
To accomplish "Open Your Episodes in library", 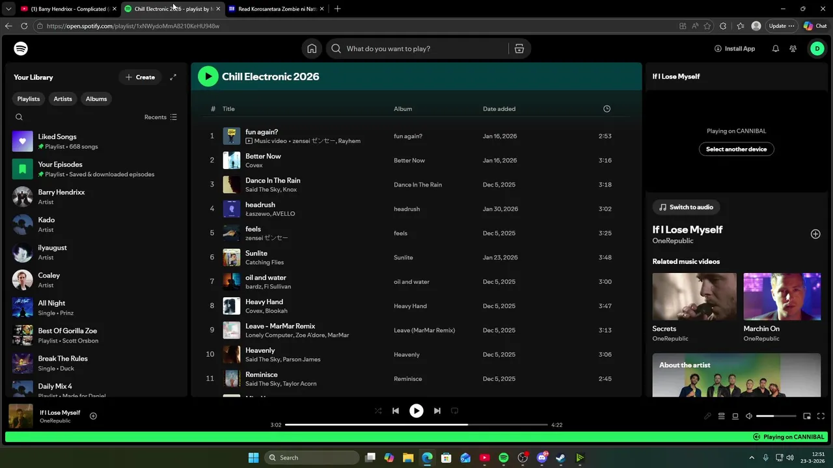I will click(x=96, y=169).
